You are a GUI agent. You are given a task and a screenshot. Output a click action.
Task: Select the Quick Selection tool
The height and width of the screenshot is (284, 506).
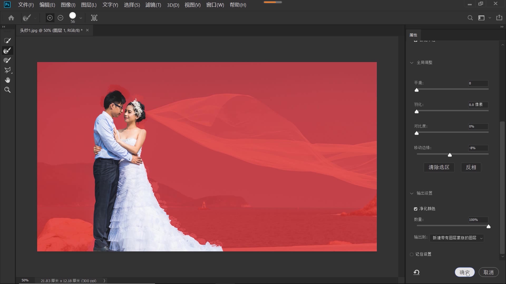pos(7,40)
